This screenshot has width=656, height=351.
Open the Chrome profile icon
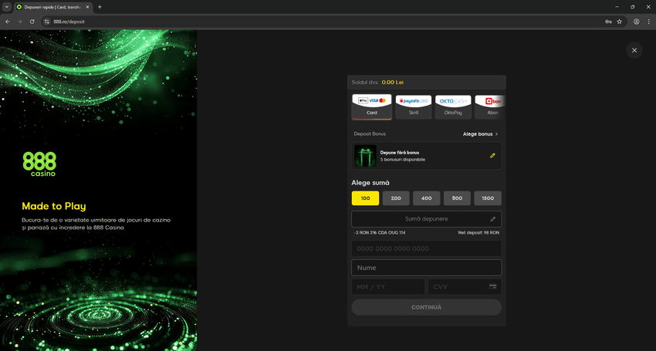pyautogui.click(x=636, y=22)
